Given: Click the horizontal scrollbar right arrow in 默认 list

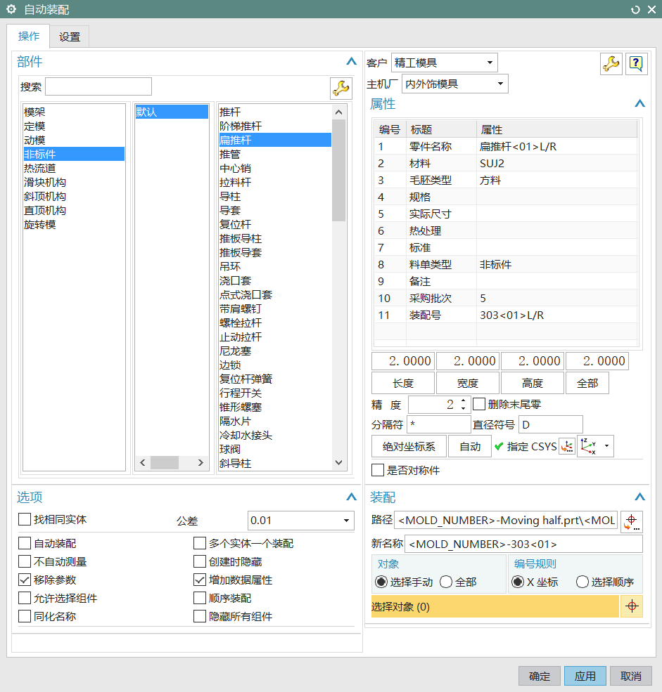Looking at the screenshot, I should click(x=200, y=462).
